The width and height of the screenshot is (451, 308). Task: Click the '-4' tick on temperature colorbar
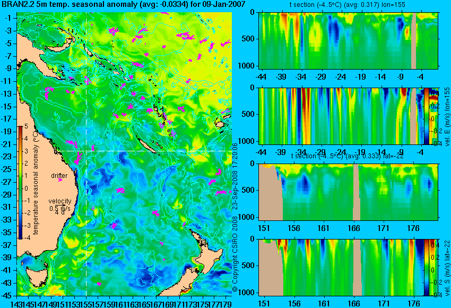coord(26,238)
